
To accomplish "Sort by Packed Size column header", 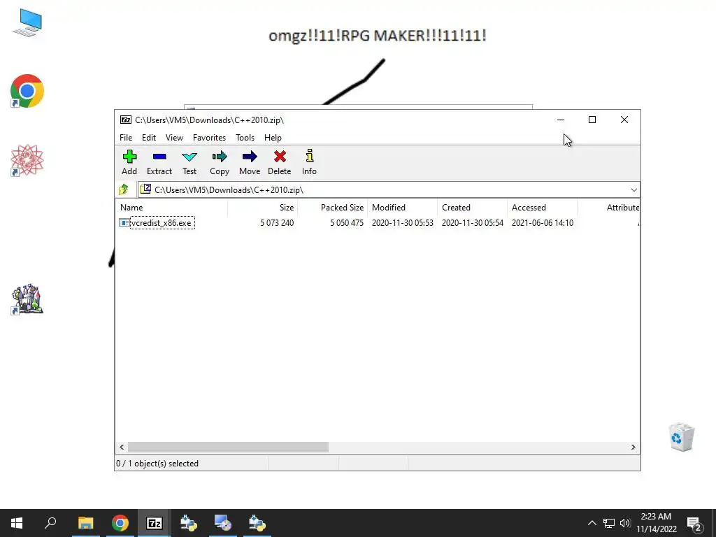I will coord(332,207).
